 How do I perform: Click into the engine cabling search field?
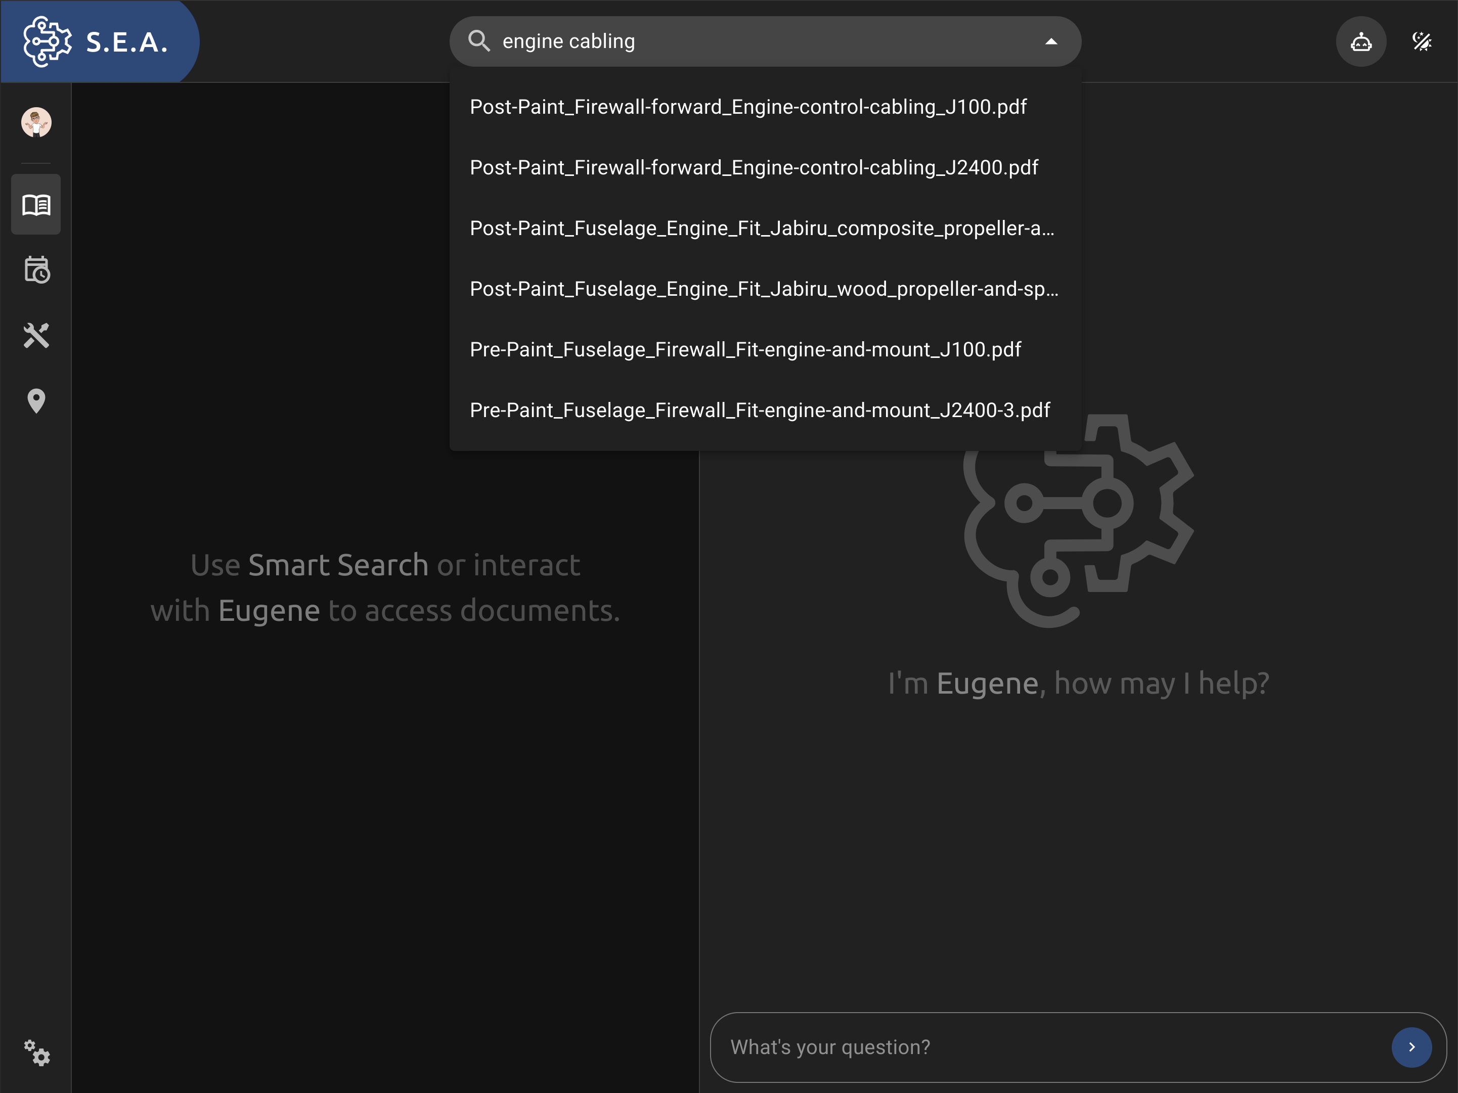pos(758,41)
